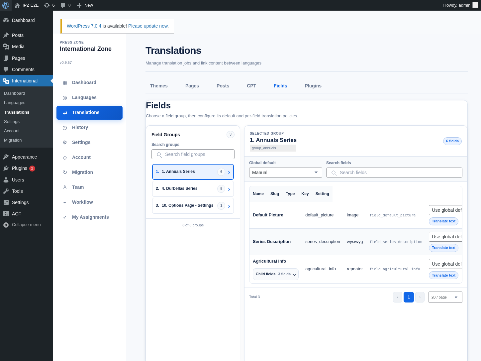Go to page 1 in pagination
Screen dimensions: 481x361
tap(409, 297)
